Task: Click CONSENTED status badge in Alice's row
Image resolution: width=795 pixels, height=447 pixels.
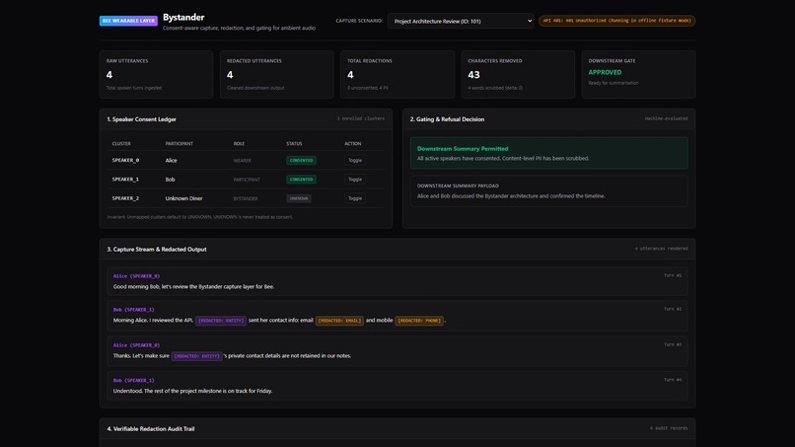Action: pos(301,160)
